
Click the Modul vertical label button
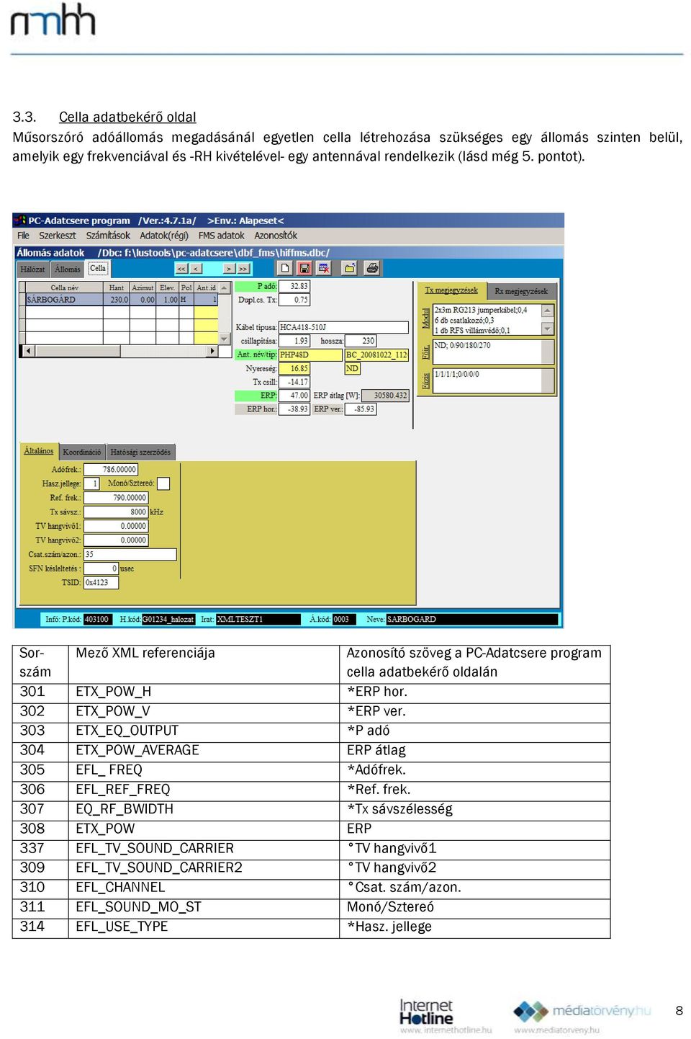[x=425, y=318]
